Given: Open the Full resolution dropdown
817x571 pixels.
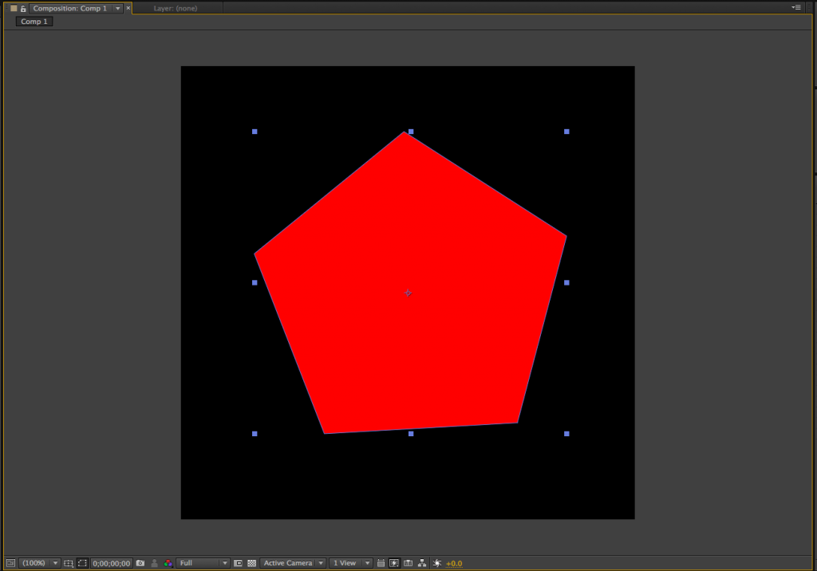Looking at the screenshot, I should (203, 563).
